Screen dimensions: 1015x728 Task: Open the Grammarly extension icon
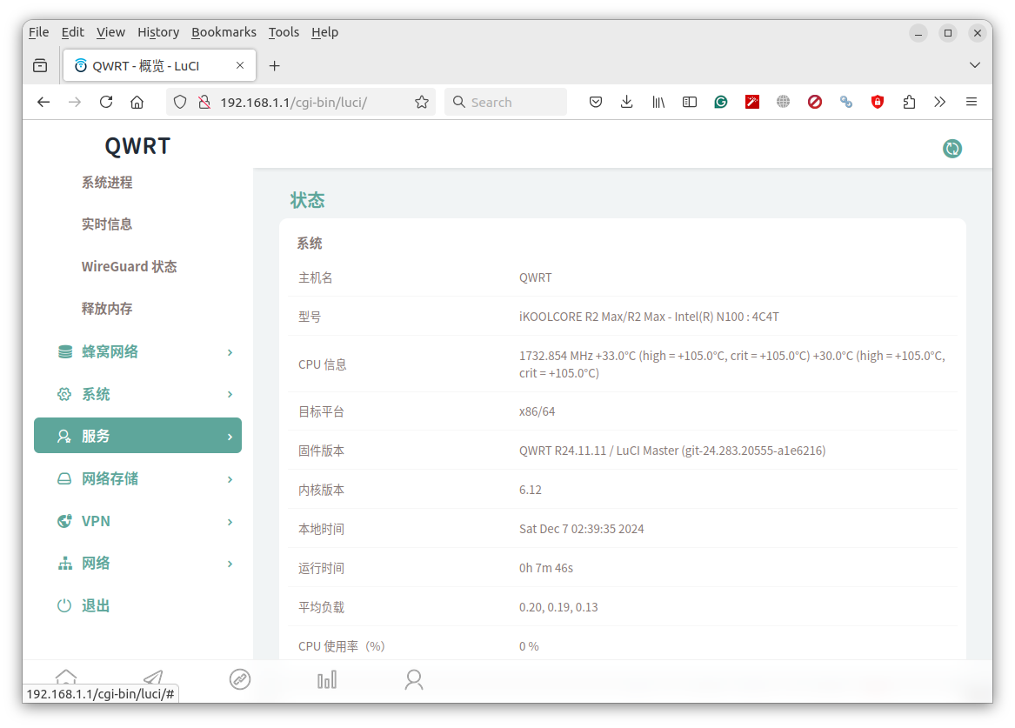[720, 103]
